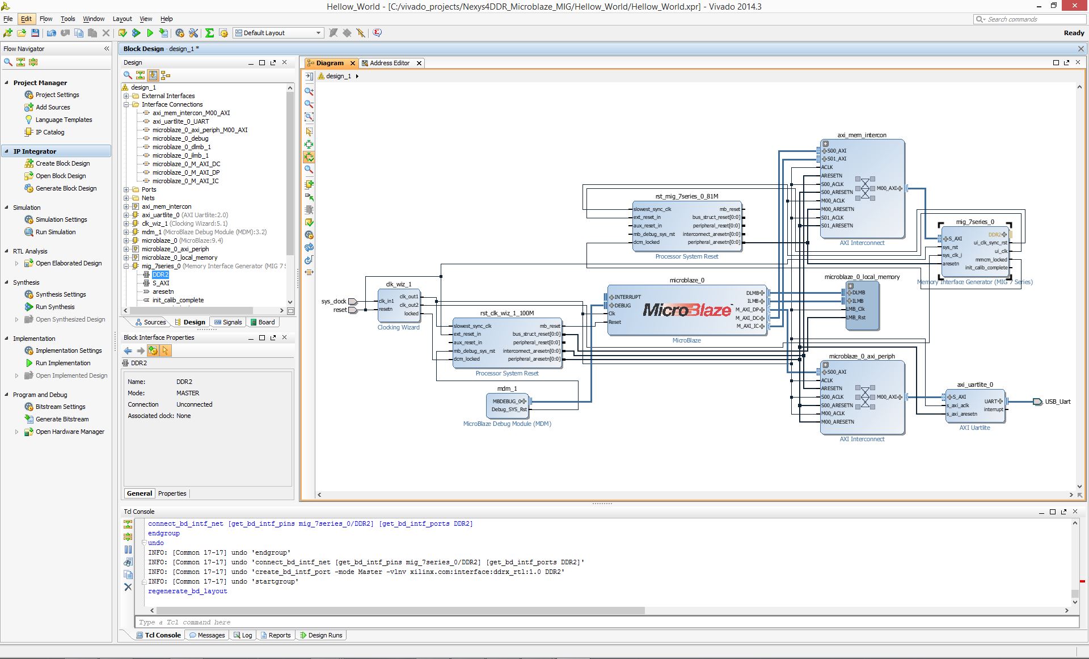Pause Tcl Console output

point(128,550)
